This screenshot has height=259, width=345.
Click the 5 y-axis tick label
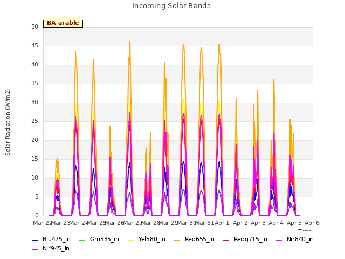click(37, 197)
